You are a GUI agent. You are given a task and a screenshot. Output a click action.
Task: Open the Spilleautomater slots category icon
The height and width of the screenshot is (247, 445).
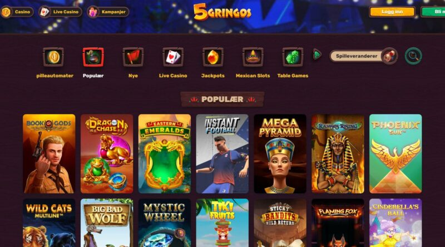53,57
